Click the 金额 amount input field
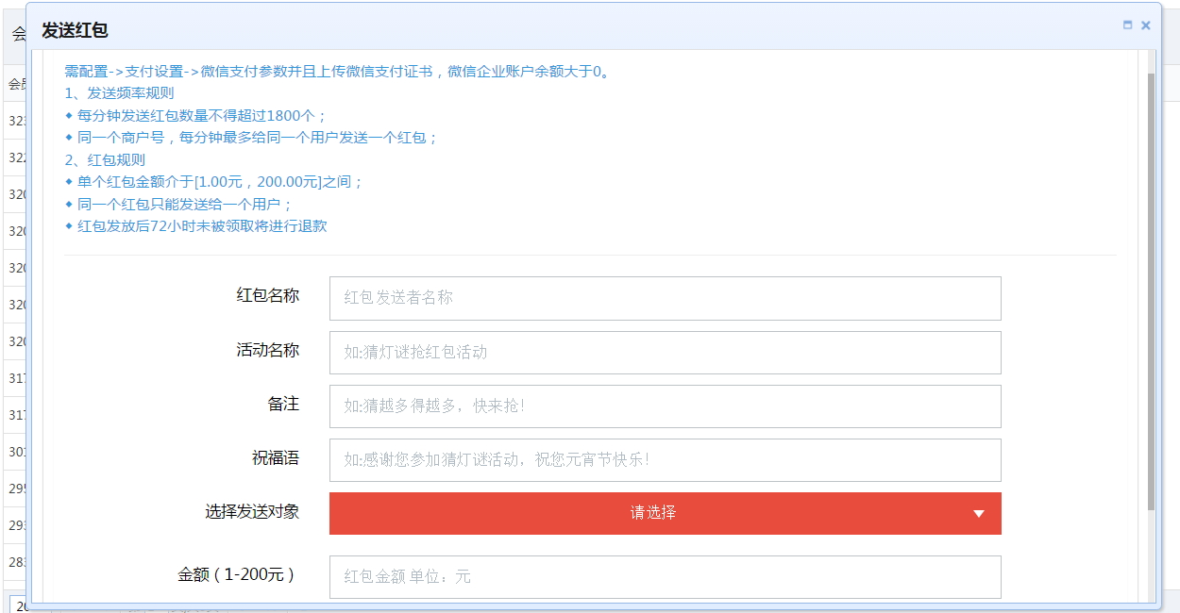 (x=665, y=576)
